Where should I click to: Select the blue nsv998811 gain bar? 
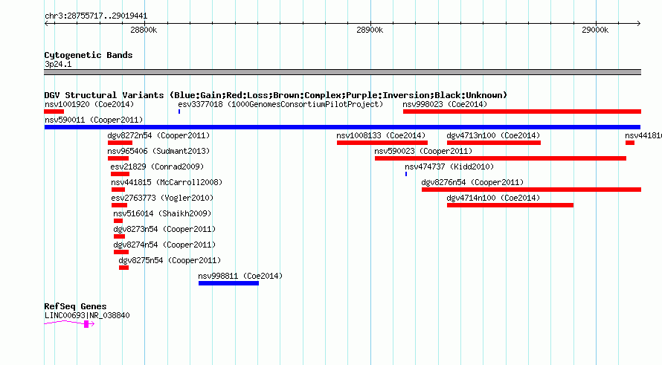tap(229, 283)
